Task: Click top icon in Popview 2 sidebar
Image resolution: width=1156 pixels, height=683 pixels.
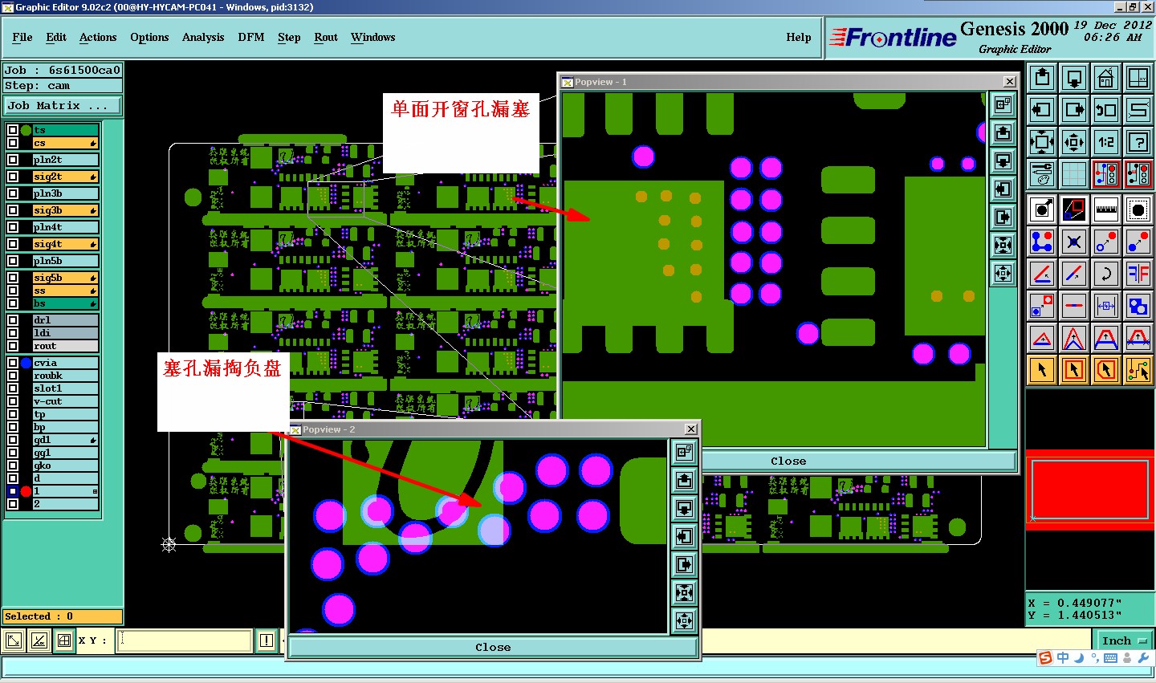Action: coord(684,452)
